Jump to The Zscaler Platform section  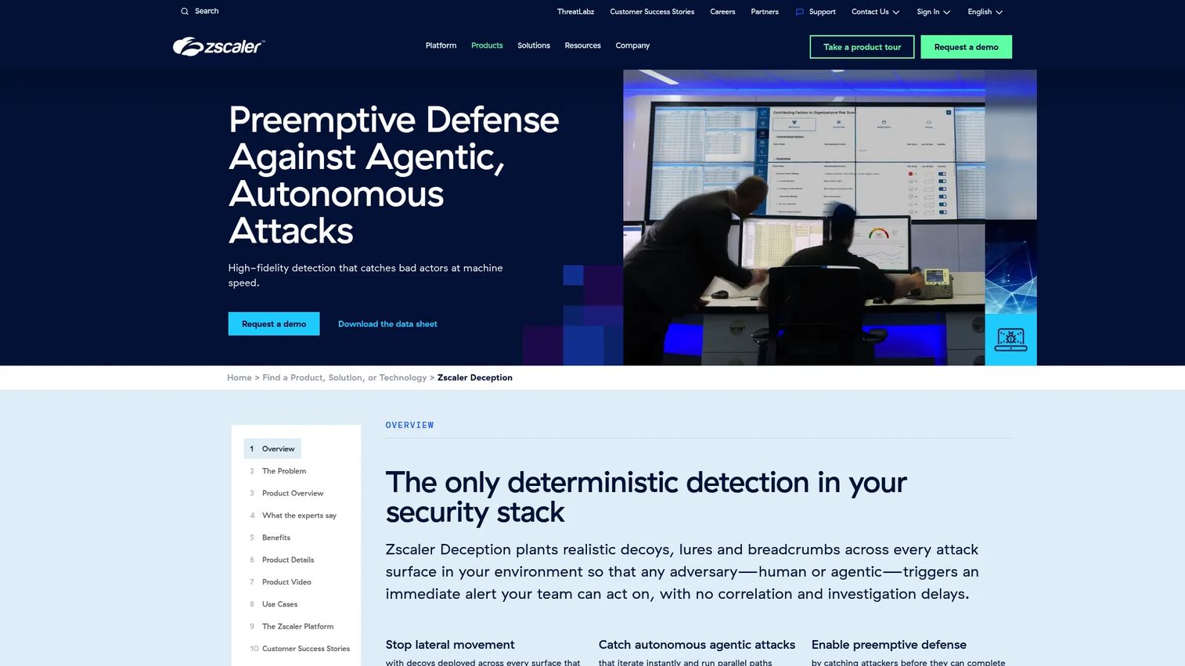point(297,626)
